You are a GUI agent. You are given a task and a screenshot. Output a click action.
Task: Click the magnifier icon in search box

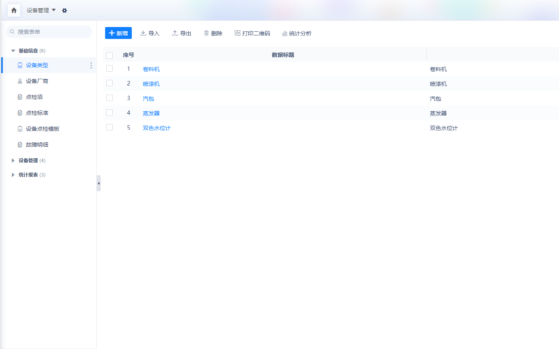point(12,32)
